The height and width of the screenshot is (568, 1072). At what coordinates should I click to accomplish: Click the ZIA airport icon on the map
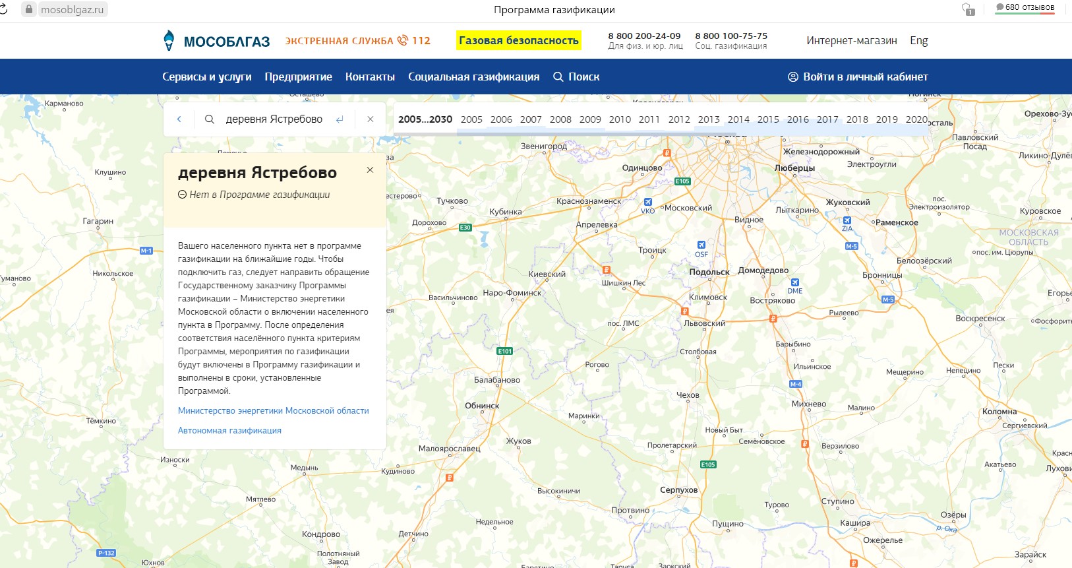point(847,220)
